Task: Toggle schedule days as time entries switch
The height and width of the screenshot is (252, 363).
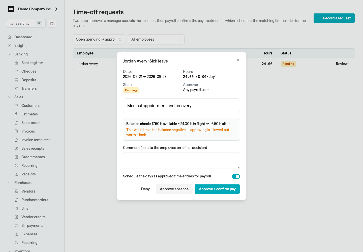Action: pos(236,176)
